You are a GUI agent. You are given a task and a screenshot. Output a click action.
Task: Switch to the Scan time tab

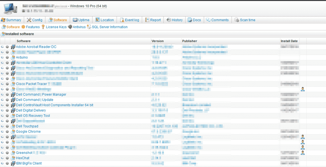[245, 20]
